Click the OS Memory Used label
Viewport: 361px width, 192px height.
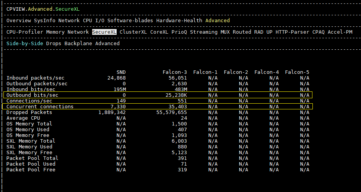[28, 129]
